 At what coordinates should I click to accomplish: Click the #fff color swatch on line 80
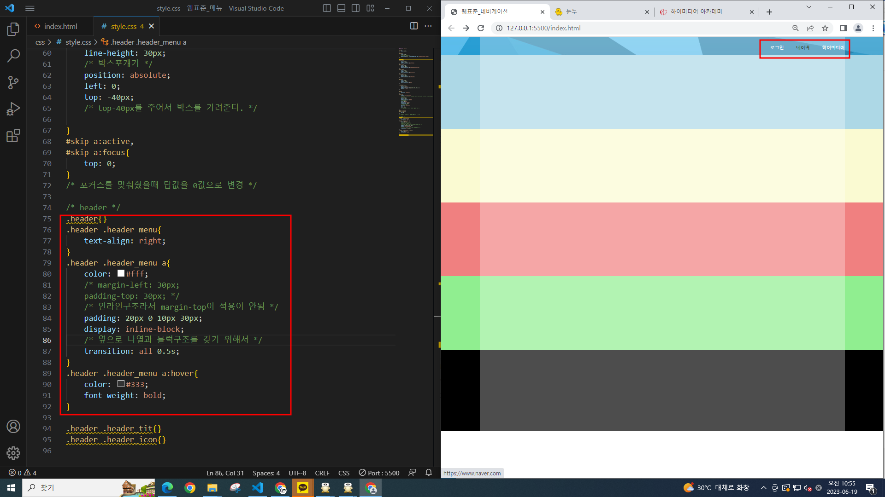(121, 273)
